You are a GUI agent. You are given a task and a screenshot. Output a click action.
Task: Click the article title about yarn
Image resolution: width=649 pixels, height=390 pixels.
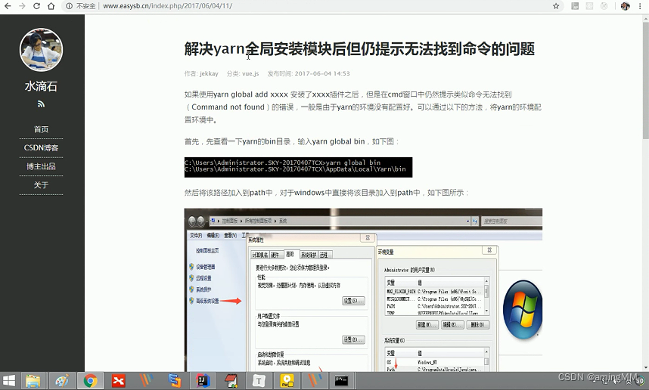click(359, 49)
